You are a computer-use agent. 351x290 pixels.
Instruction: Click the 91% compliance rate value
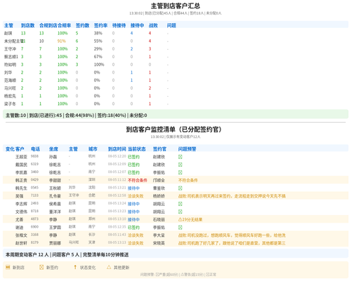[x=62, y=41]
